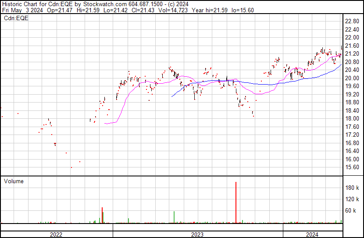Click the green volume bar in mid 2023
Screen dimensions: 364x238
click(x=174, y=217)
